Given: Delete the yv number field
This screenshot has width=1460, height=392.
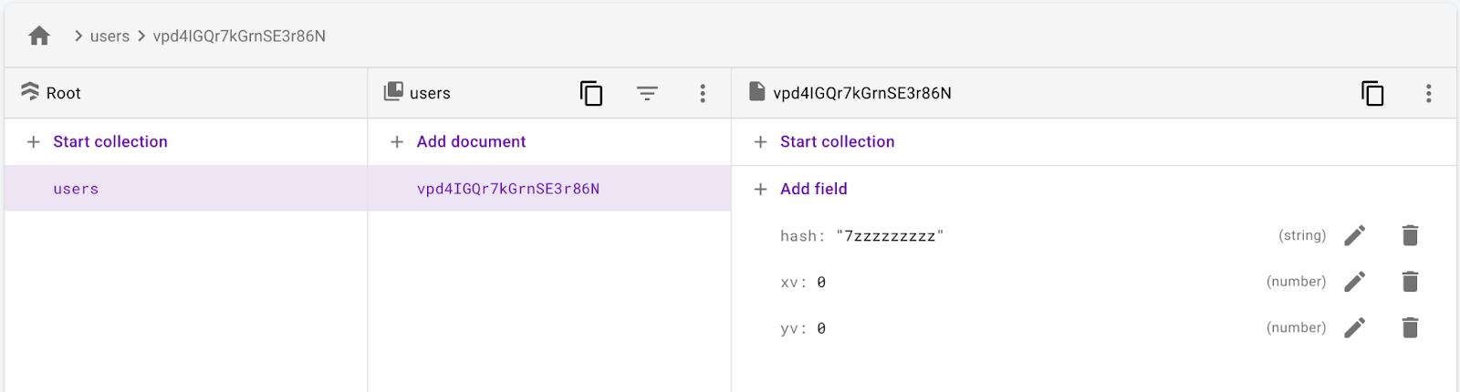Looking at the screenshot, I should click(x=1410, y=327).
